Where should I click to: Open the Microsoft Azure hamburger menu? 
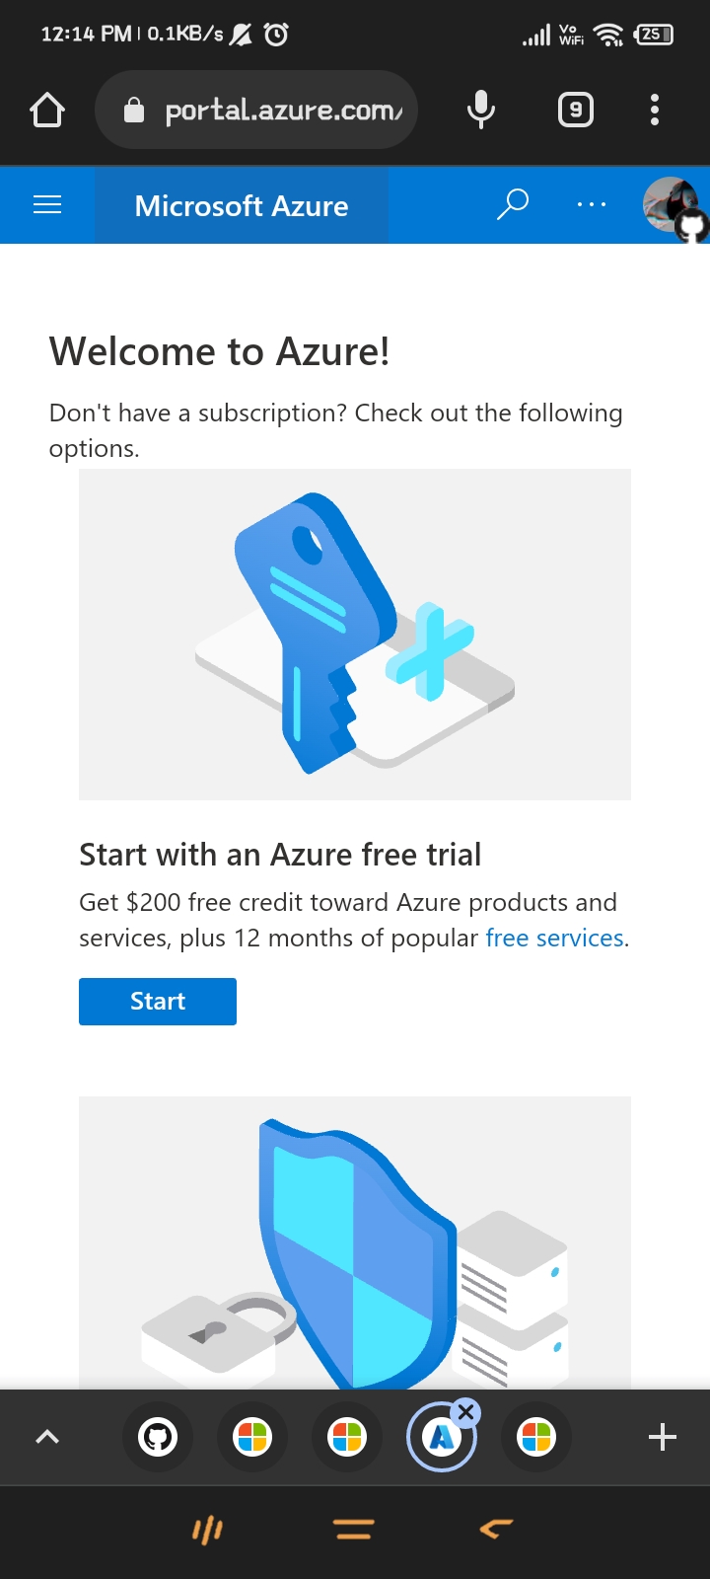46,205
